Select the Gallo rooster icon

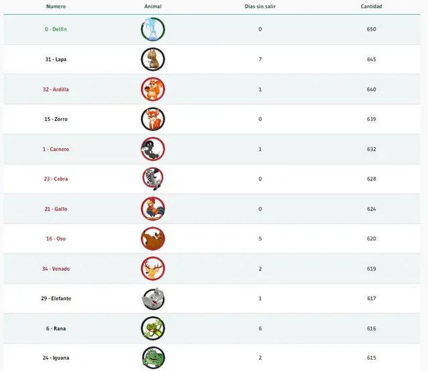point(152,209)
